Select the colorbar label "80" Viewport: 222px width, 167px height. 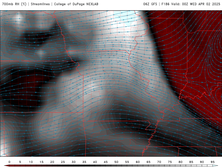click(x=181, y=162)
